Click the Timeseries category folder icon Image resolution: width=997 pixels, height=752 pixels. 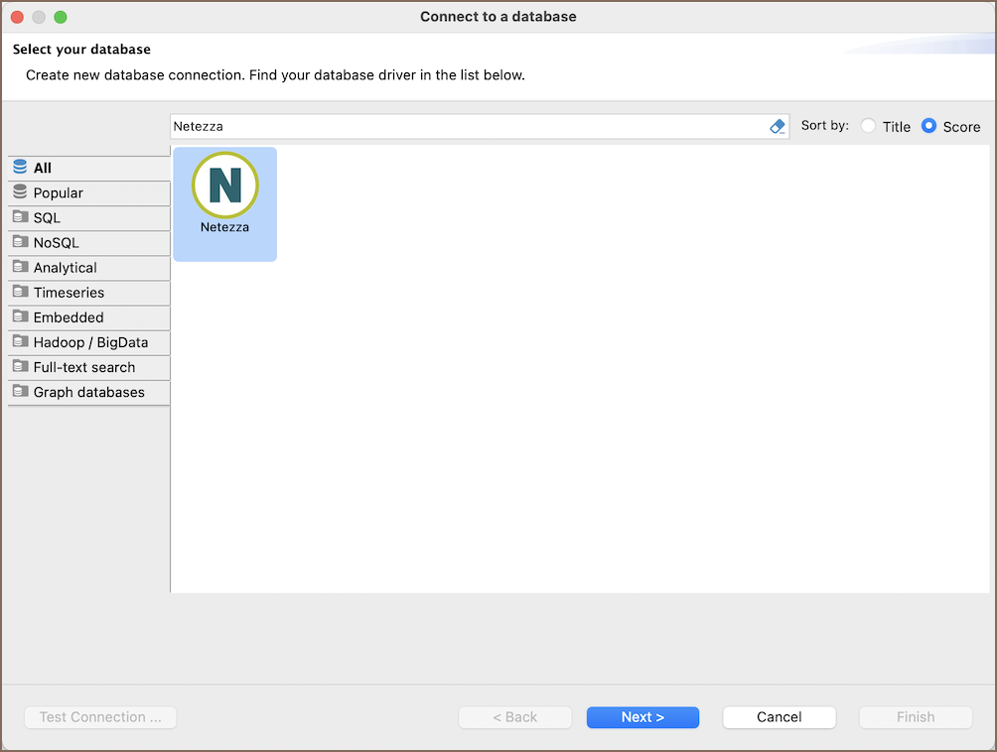tap(21, 293)
